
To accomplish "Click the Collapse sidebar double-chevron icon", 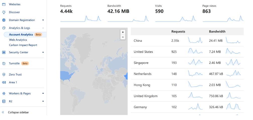I will coord(3,112).
